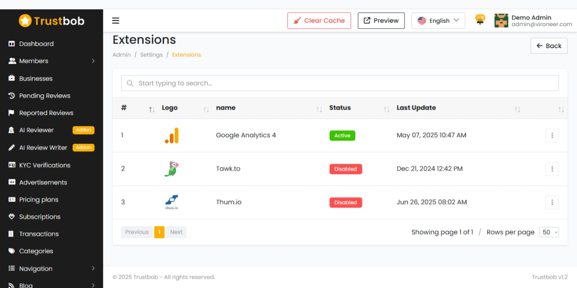Focus the Start typing to search field
577x288 pixels.
coord(340,83)
